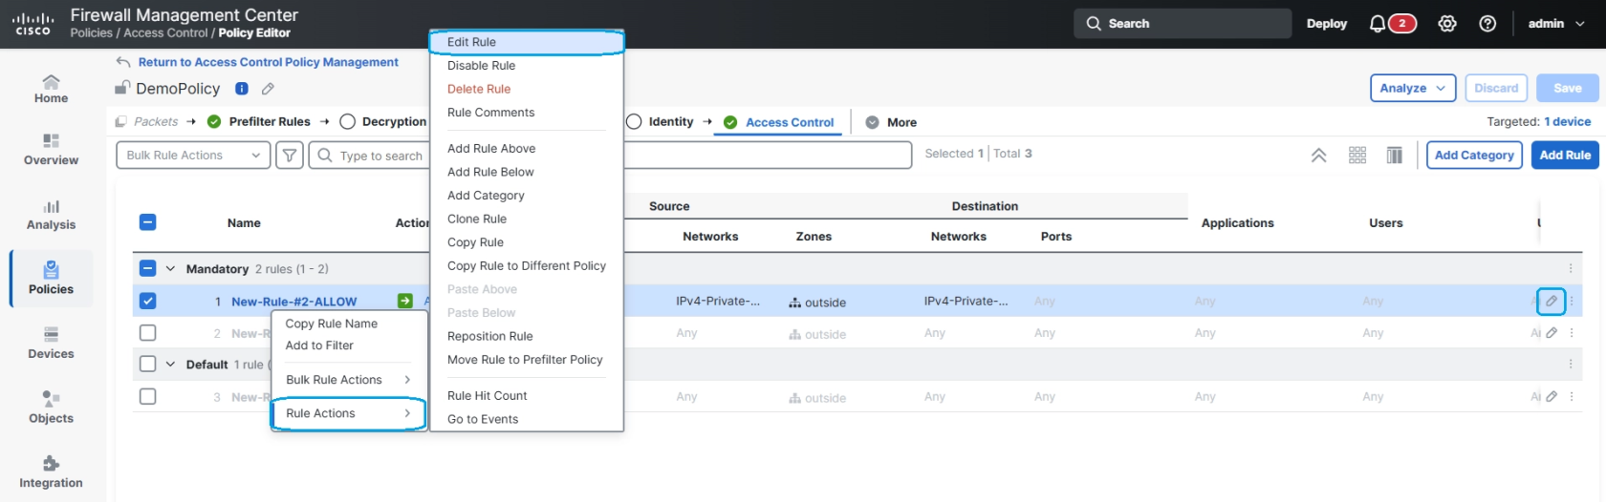
Task: Collapse the Default rules section
Action: tap(170, 365)
